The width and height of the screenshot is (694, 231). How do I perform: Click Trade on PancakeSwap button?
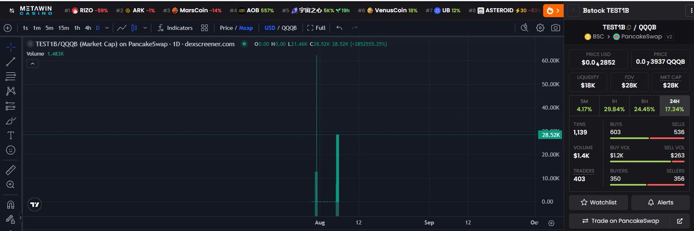(x=620, y=221)
